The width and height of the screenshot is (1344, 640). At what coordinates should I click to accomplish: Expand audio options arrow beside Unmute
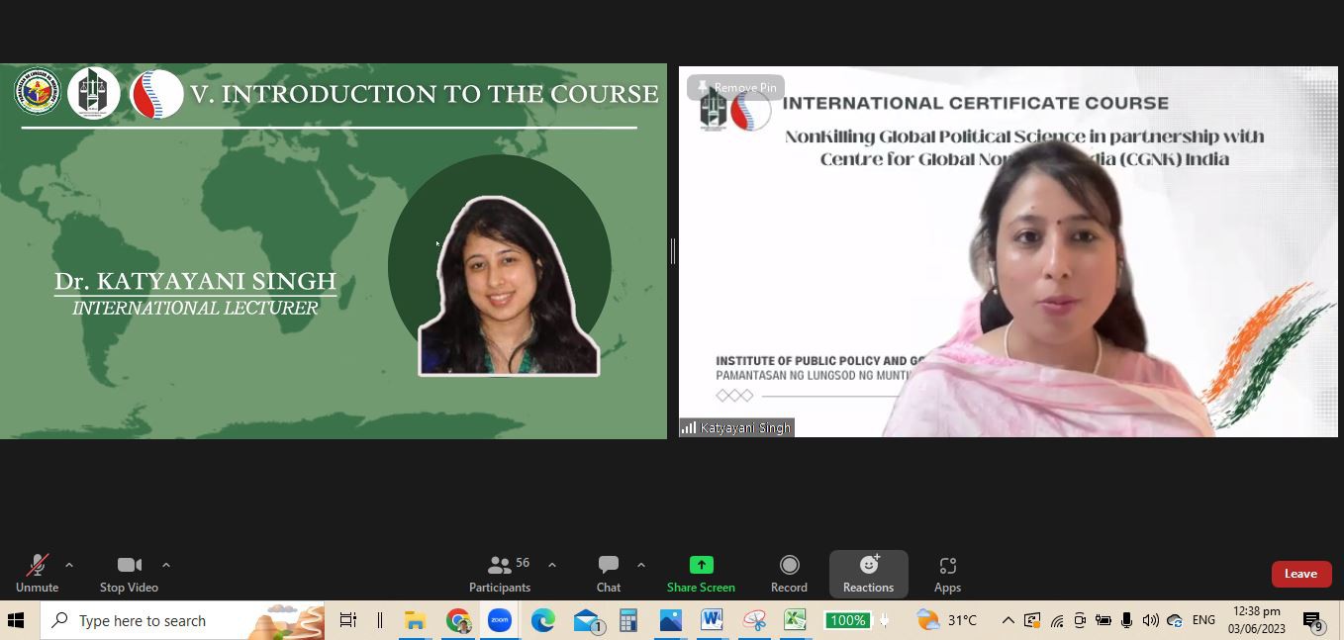pos(69,565)
